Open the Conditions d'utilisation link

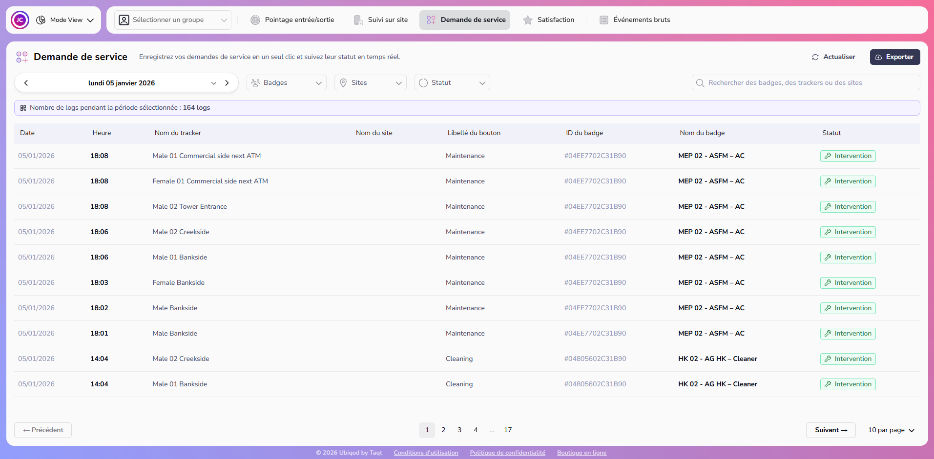coord(425,452)
